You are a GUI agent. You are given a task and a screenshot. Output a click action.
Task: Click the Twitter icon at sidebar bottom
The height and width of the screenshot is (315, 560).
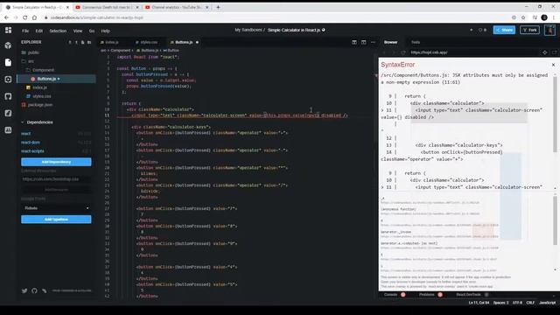coord(24,290)
